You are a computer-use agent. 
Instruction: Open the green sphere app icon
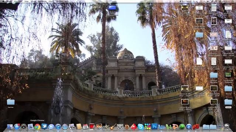[182, 127]
